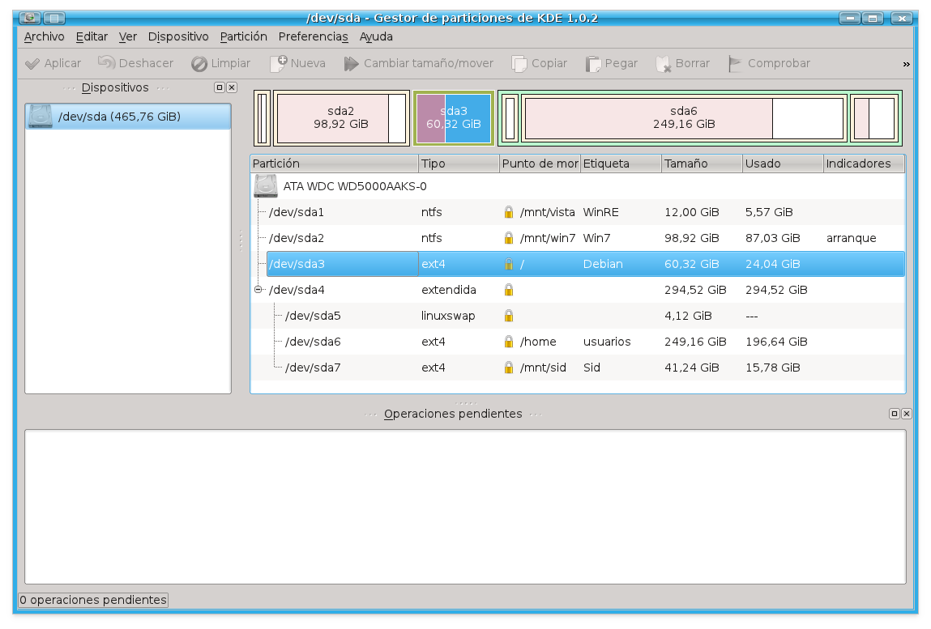Click the Comprobar toolbar icon

(736, 63)
